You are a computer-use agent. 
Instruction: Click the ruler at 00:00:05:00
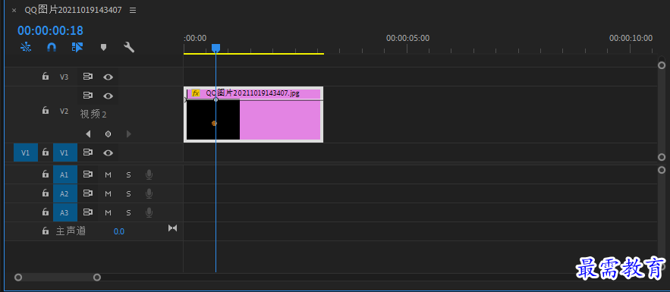coord(407,38)
